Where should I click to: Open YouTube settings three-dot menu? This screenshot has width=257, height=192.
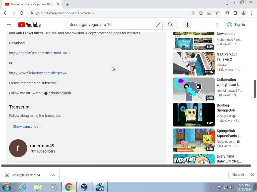(x=217, y=25)
